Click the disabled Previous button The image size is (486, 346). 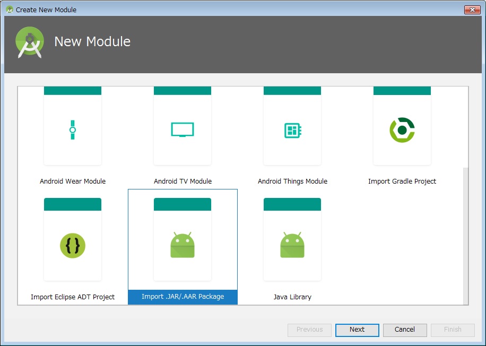point(309,330)
